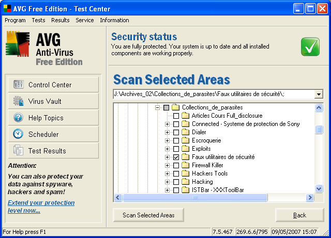Click the ISTBar - XXXToolBar folder icon
This screenshot has width=331, height=238.
pos(185,189)
